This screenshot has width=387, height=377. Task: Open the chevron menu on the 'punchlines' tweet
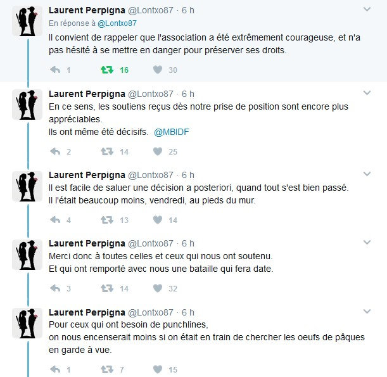click(x=367, y=312)
